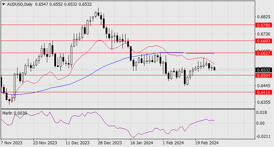Click the 28 Dec 2023 date label
274x147 pixels.
[x=110, y=143]
